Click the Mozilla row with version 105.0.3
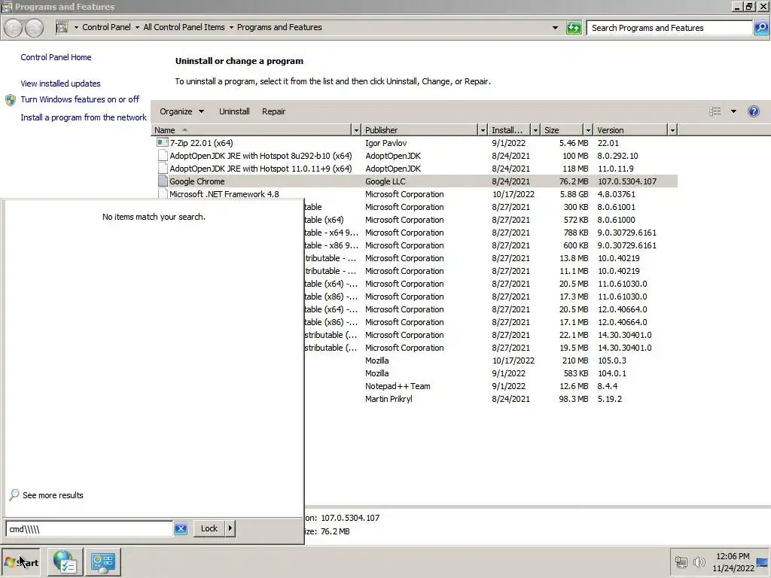Image resolution: width=771 pixels, height=578 pixels. (x=489, y=360)
